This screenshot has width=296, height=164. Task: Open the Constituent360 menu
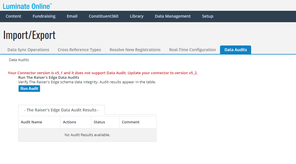point(104,16)
